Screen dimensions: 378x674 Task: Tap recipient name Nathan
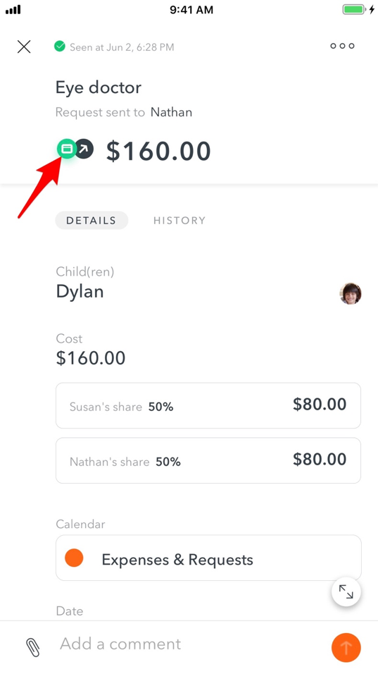(x=171, y=112)
